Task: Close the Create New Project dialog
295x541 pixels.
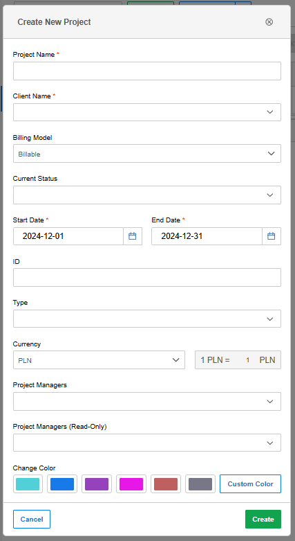Action: [269, 22]
